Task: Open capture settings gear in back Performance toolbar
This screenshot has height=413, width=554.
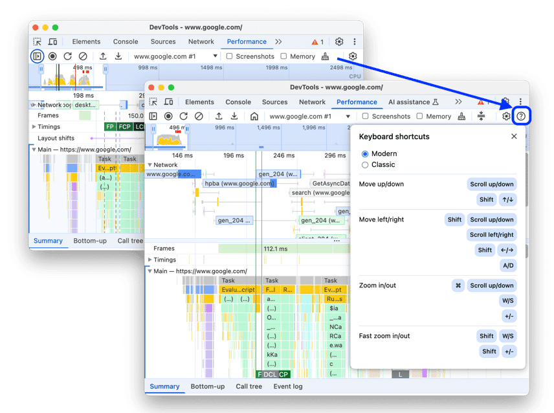Action: [x=353, y=56]
